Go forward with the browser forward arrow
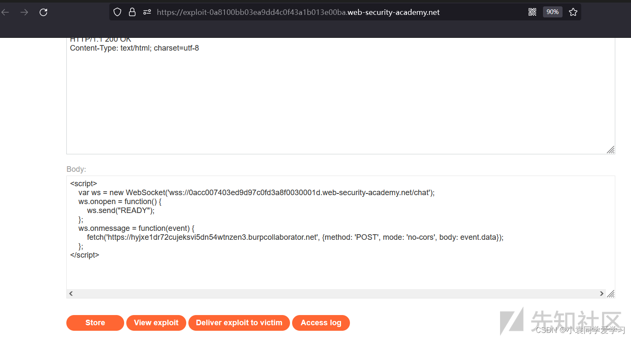This screenshot has height=338, width=631. (24, 12)
